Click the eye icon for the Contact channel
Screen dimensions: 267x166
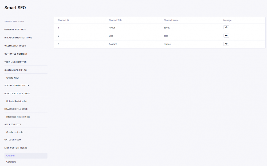[x=226, y=44]
